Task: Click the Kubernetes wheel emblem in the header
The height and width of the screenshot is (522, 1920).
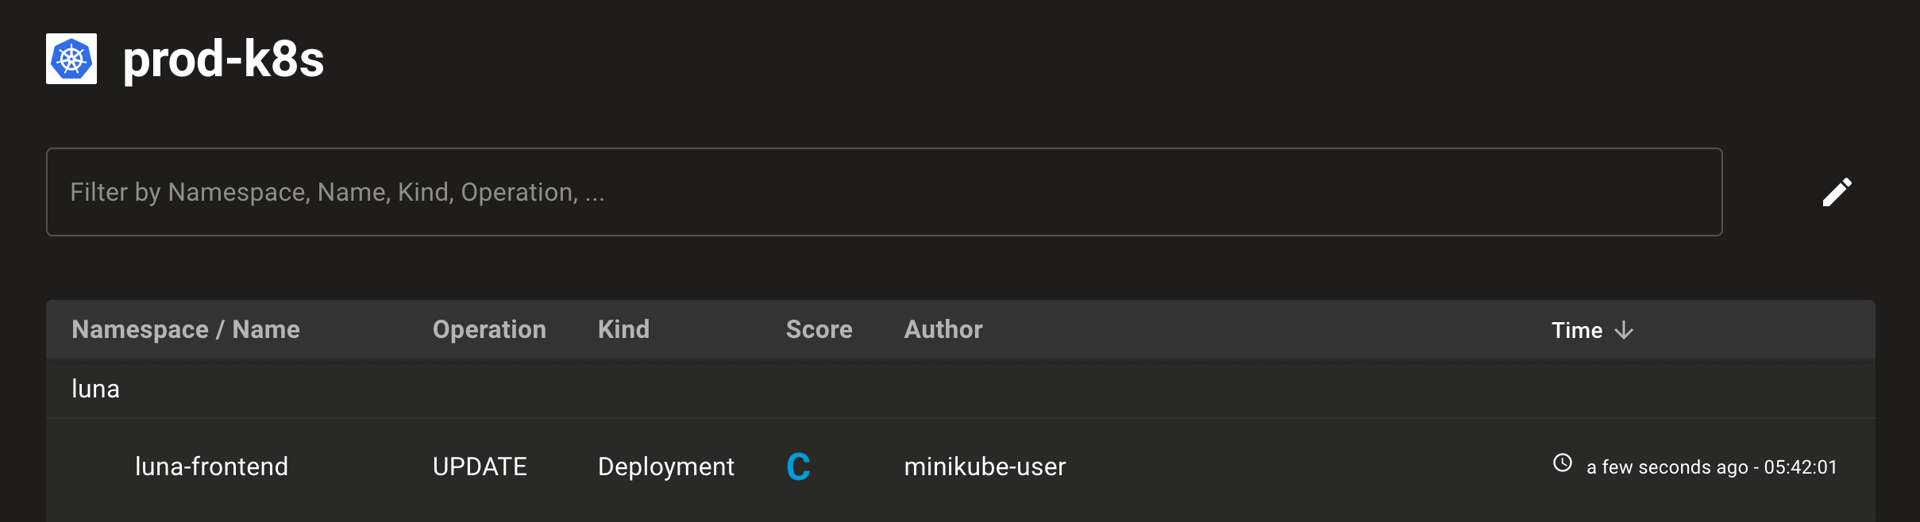Action: (x=71, y=58)
